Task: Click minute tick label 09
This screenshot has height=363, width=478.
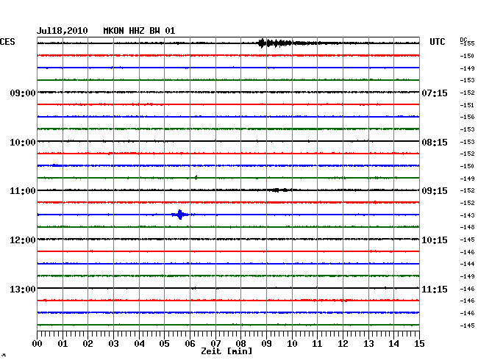Action: point(266,344)
